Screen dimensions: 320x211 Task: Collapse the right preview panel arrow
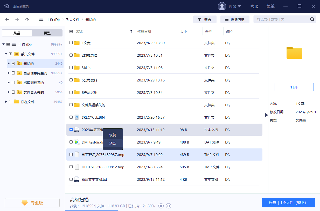tap(266, 115)
